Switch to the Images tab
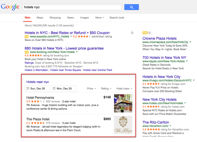 (x=84, y=18)
